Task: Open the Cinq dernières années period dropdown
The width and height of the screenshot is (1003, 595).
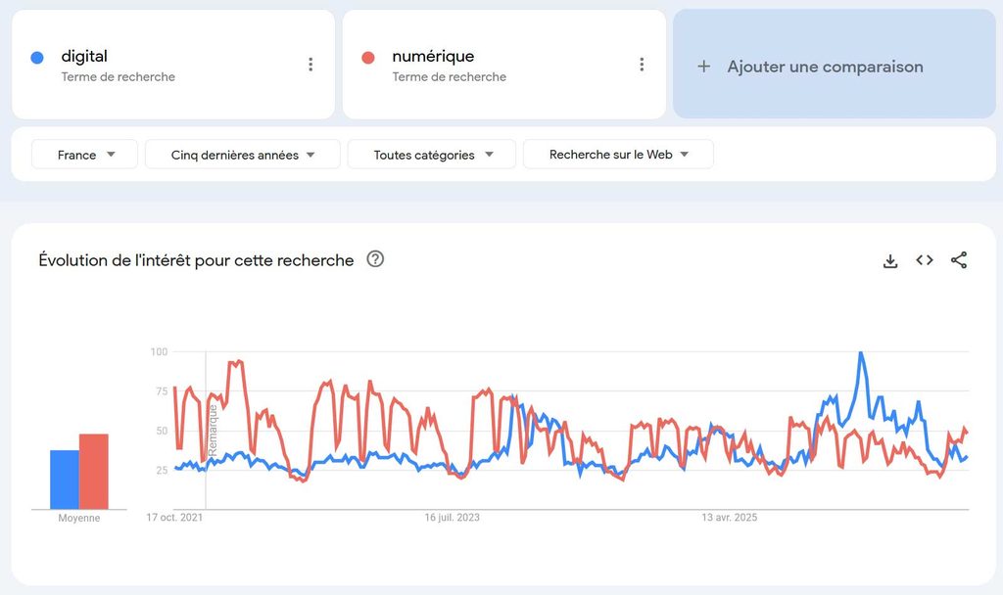Action: tap(243, 155)
